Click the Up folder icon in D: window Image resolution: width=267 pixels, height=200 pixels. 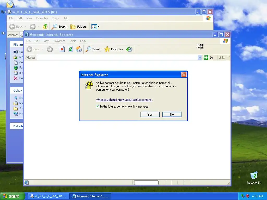(x=45, y=27)
